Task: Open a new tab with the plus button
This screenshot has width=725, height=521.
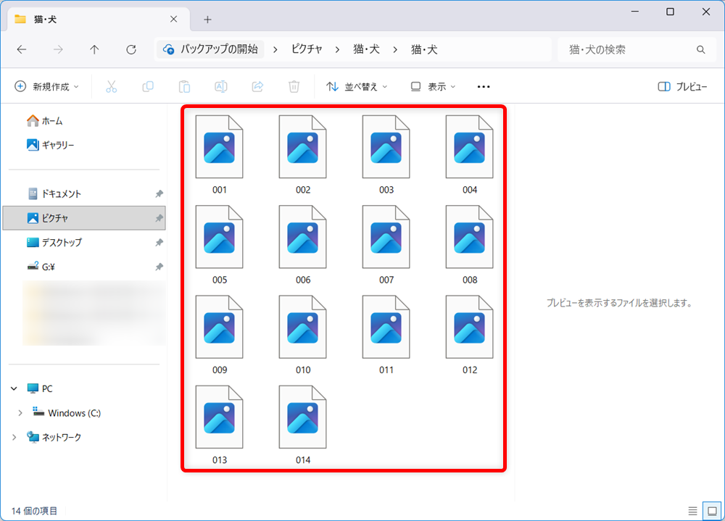Action: tap(207, 19)
